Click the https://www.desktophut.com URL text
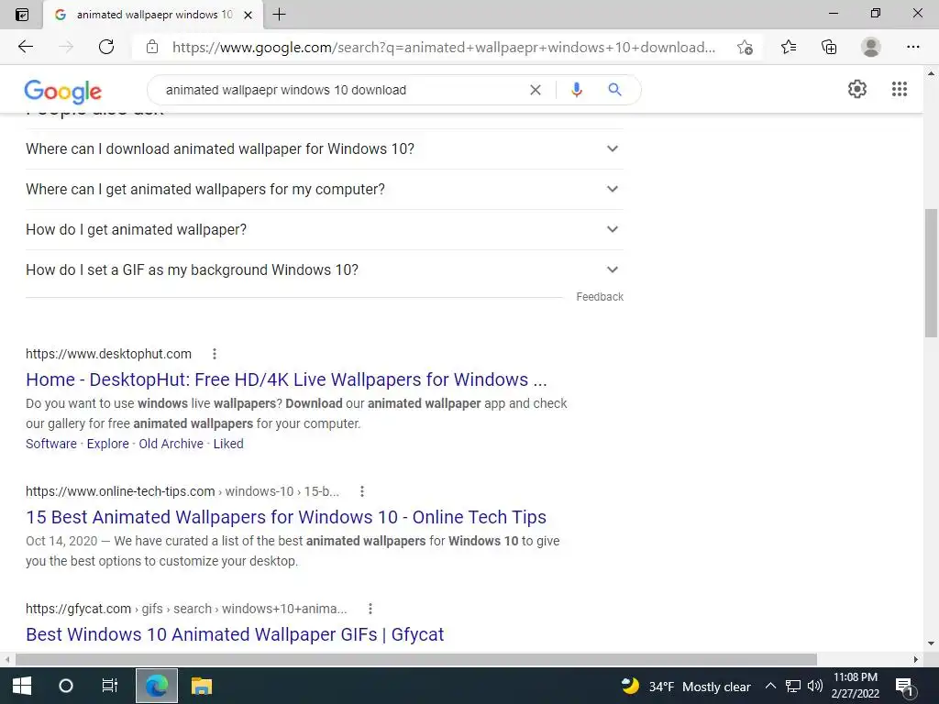 (108, 354)
